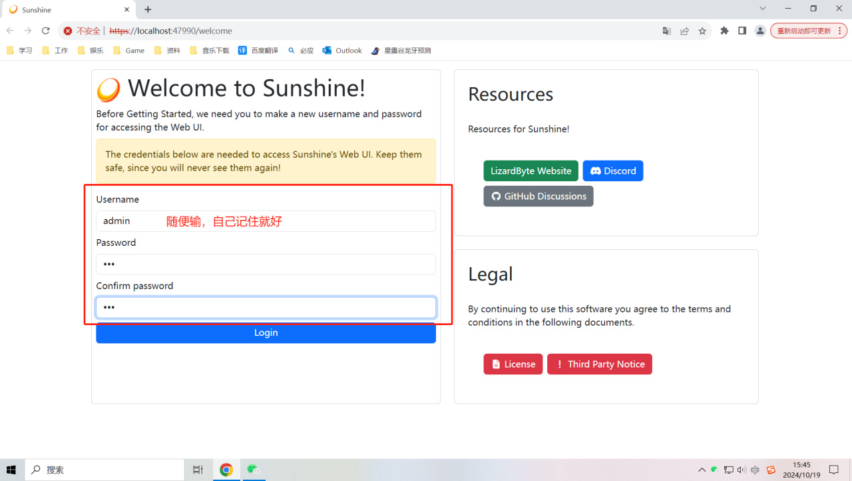The width and height of the screenshot is (852, 481).
Task: Click the Sogou input method tray icon
Action: (x=771, y=470)
